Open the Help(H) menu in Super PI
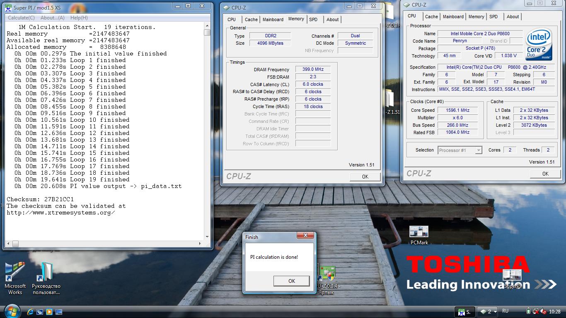The height and width of the screenshot is (318, 566). pyautogui.click(x=79, y=18)
